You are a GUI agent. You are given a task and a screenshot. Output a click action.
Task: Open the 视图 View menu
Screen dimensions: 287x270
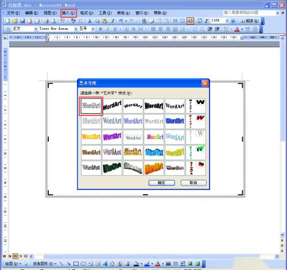[x=50, y=13]
